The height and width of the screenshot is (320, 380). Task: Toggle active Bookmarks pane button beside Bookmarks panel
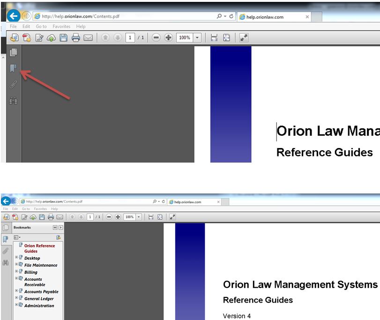(x=5, y=239)
